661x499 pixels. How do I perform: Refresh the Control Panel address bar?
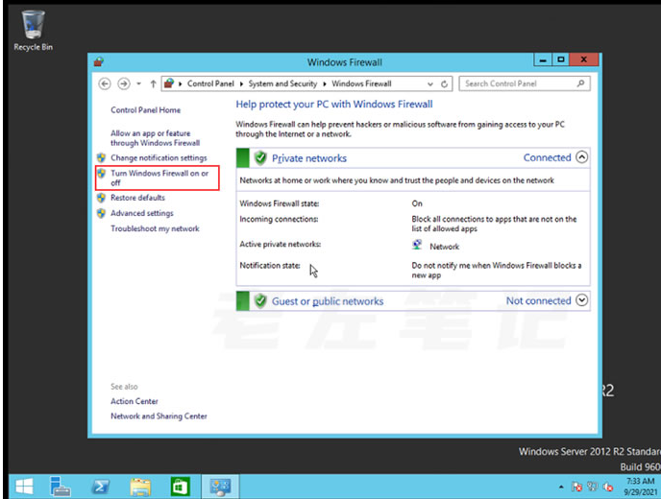pos(444,83)
